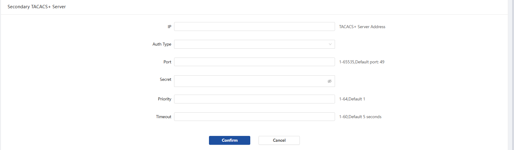Click the 1-64, Default 1 hint

[352, 99]
